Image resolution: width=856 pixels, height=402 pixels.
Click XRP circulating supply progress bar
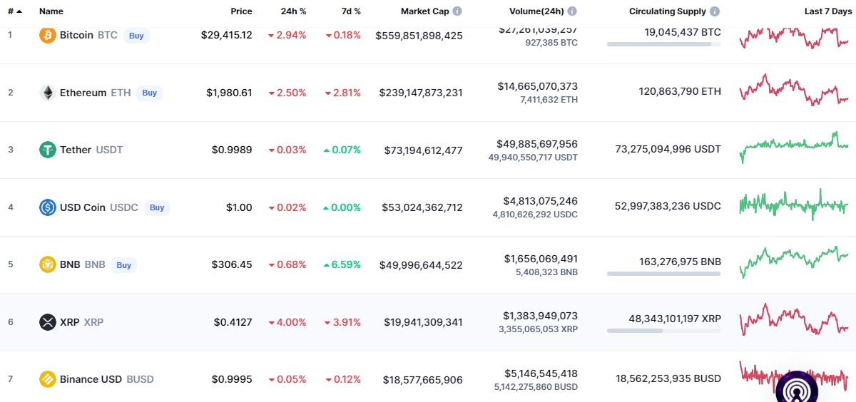click(x=664, y=331)
